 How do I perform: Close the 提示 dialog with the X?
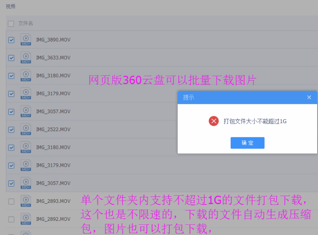tap(309, 97)
